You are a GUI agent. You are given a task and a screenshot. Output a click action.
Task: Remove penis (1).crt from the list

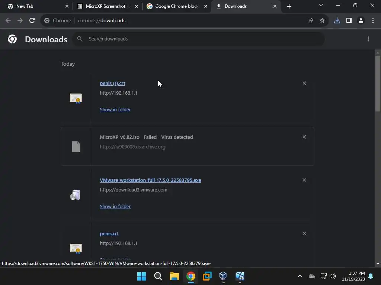tap(304, 83)
